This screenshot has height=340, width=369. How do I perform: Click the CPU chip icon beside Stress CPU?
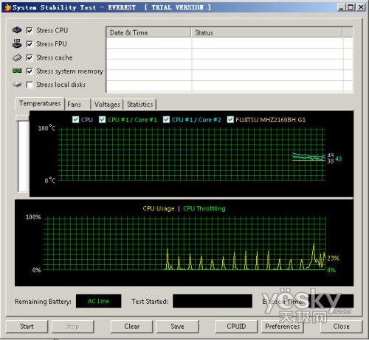[17, 30]
